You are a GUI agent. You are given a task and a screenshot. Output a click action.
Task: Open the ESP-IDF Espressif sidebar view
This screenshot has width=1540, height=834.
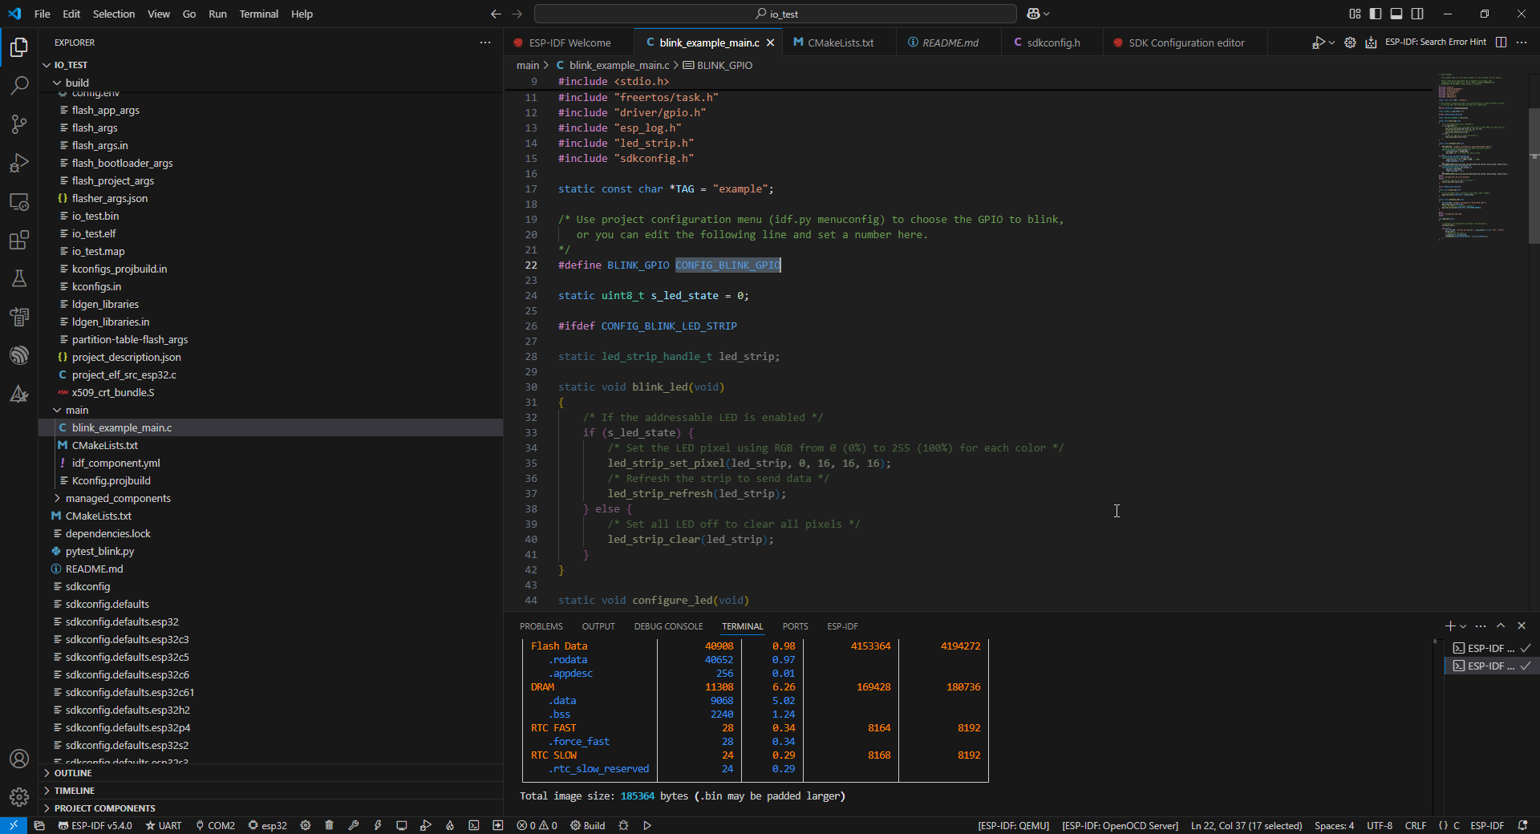pos(19,355)
